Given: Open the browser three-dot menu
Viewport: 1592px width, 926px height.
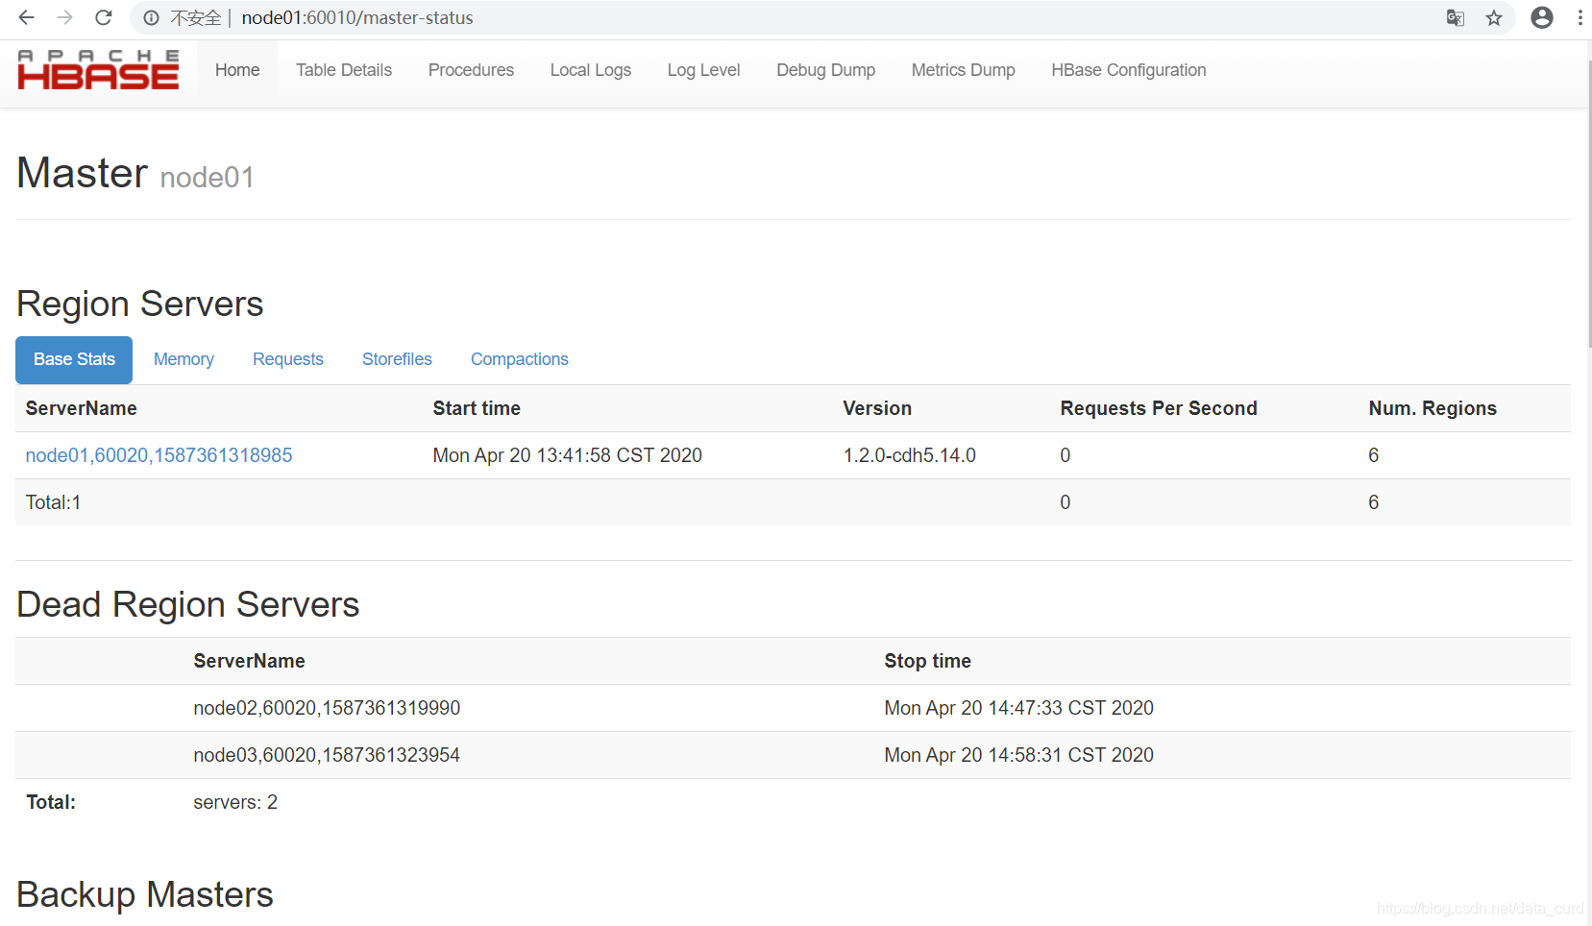Looking at the screenshot, I should (1580, 17).
